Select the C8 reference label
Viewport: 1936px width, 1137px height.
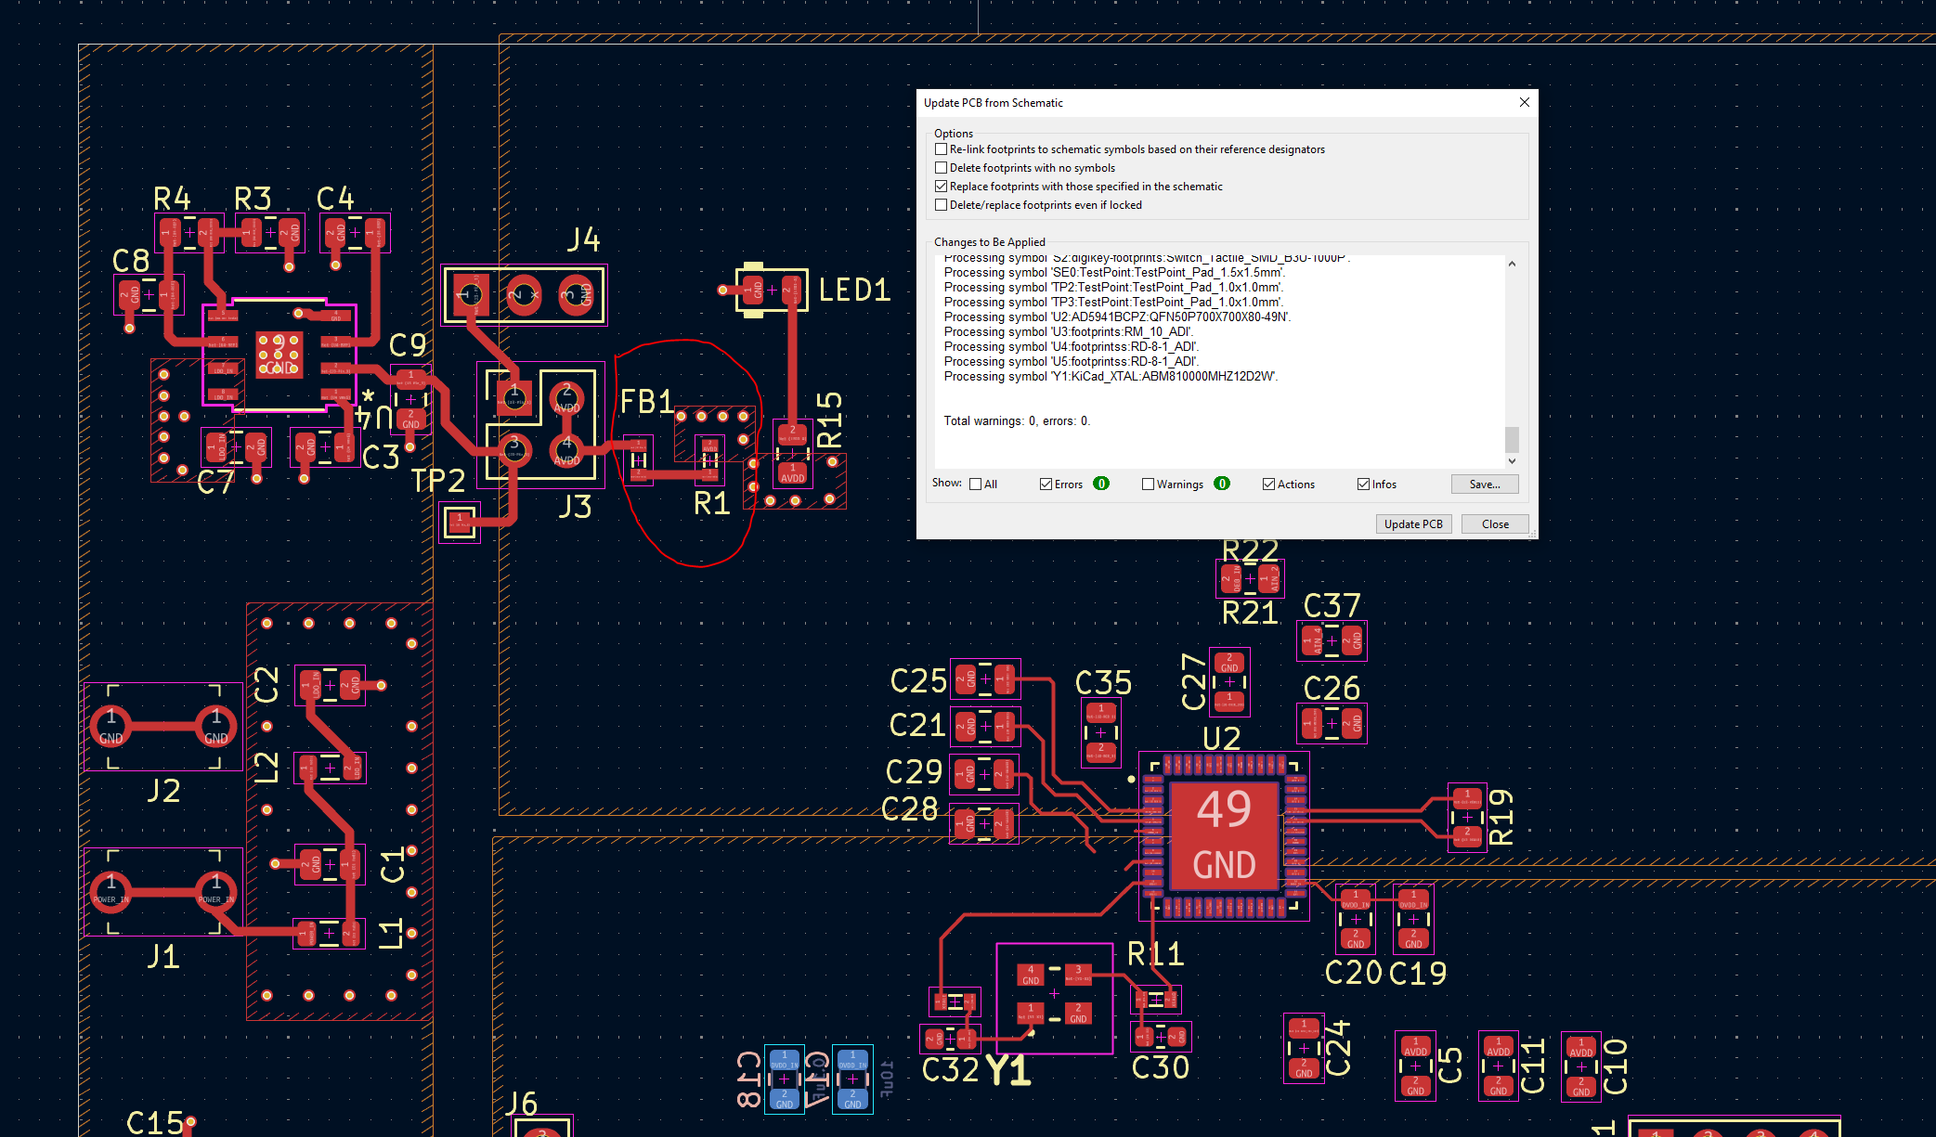tap(131, 261)
